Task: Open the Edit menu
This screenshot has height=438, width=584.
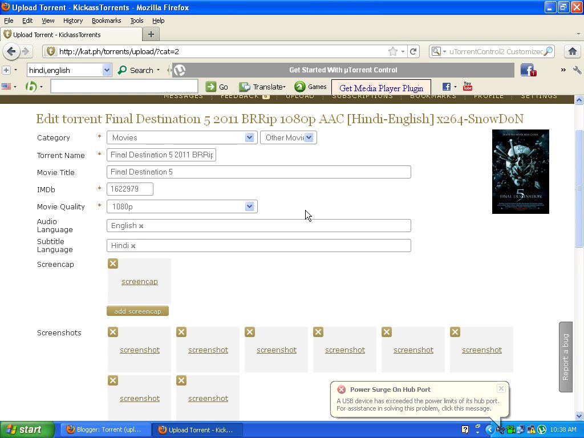Action: pos(27,21)
